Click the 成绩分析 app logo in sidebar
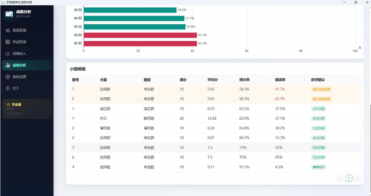 (9, 14)
